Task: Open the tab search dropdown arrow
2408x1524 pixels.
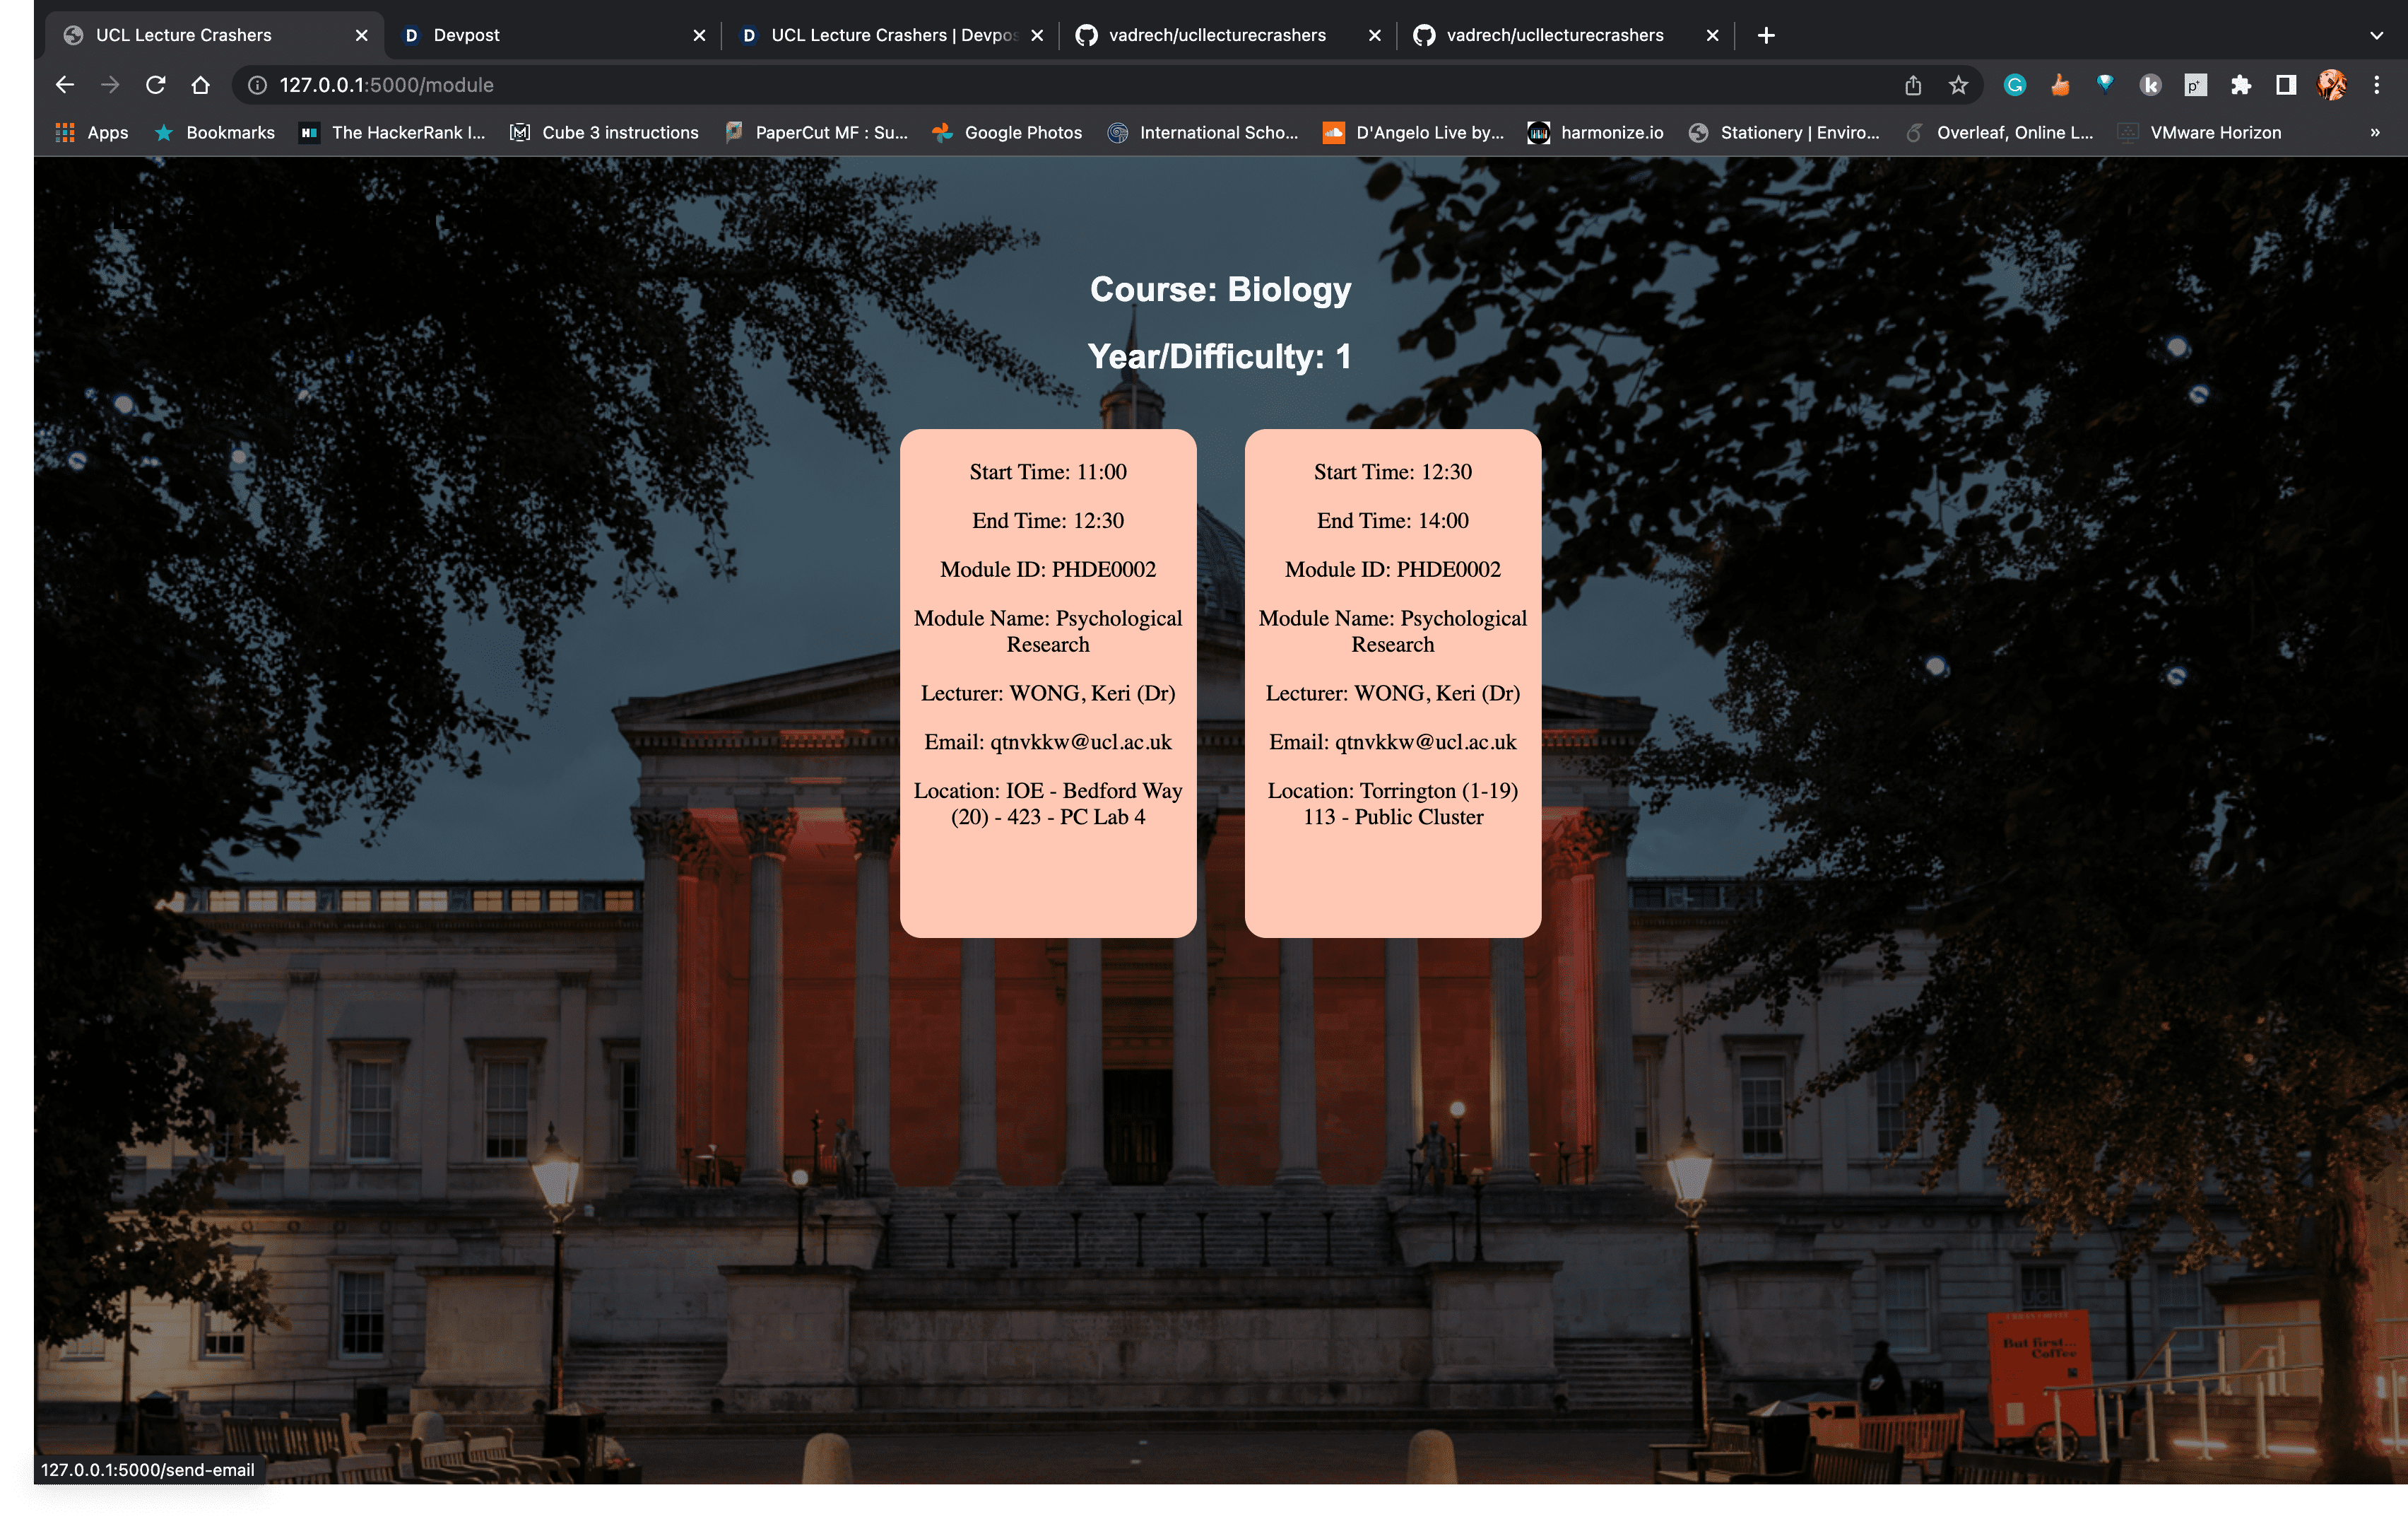Action: pyautogui.click(x=2376, y=35)
